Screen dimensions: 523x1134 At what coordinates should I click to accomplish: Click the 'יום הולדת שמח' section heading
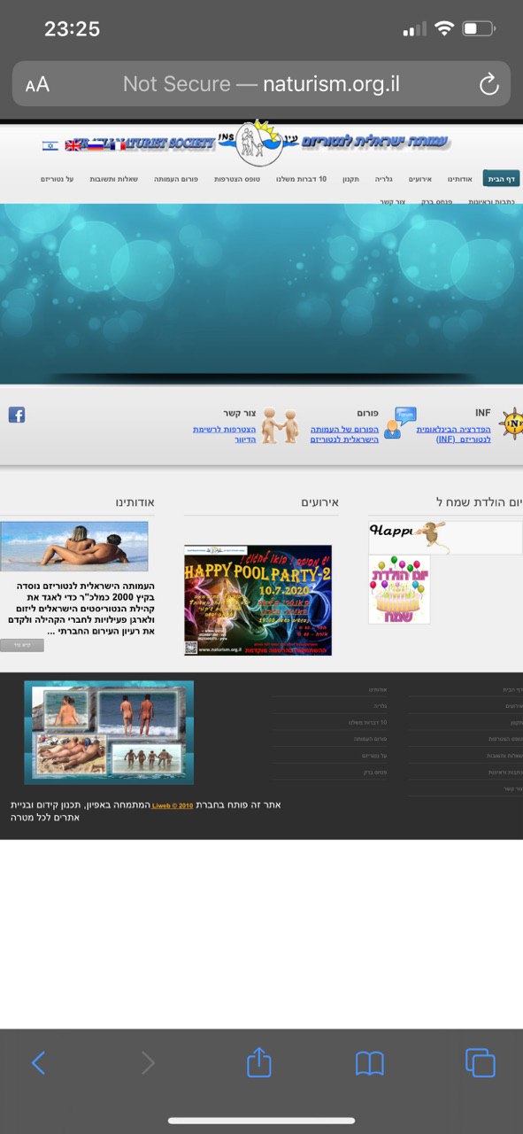coord(480,502)
